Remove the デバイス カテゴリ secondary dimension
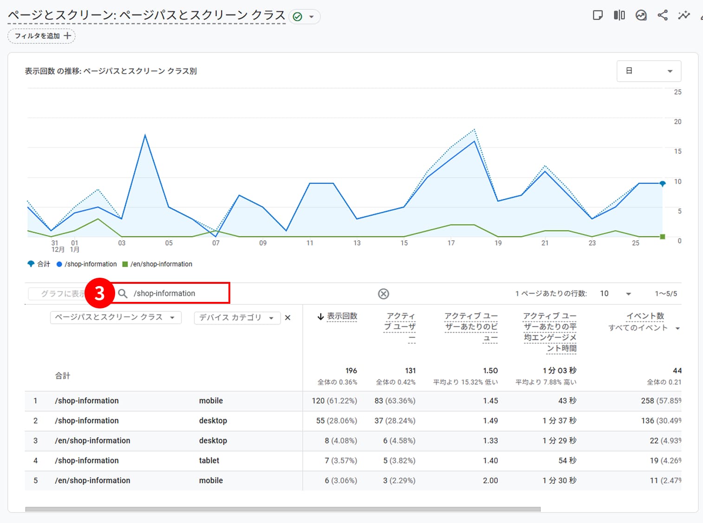703x523 pixels. coord(288,318)
